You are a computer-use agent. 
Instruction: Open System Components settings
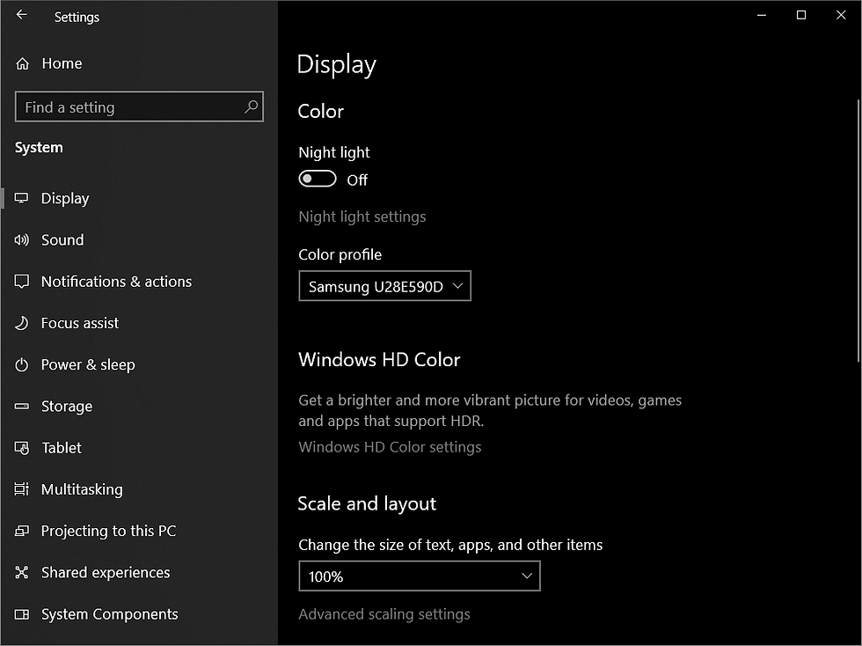point(22,613)
